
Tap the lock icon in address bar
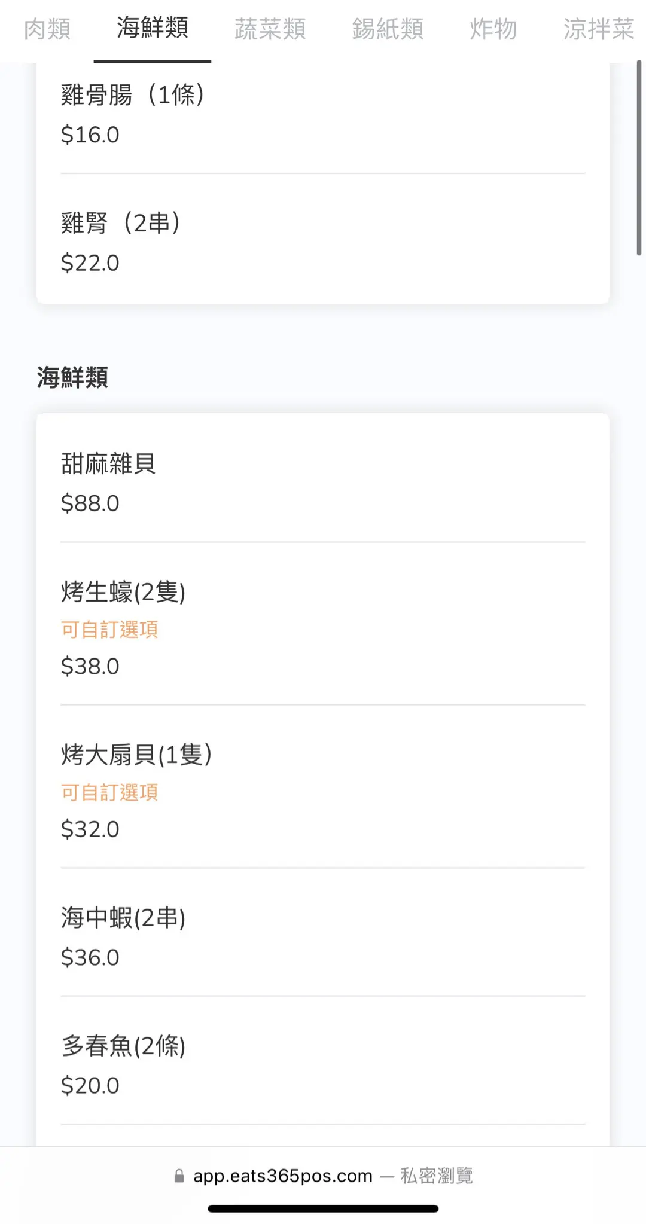[179, 1176]
